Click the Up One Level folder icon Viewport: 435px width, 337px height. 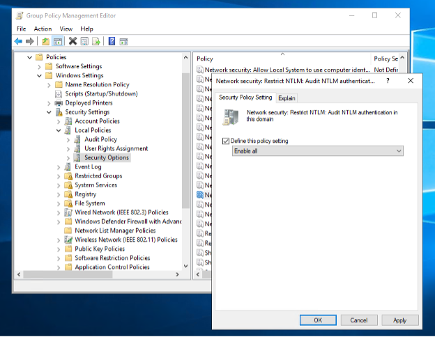pos(45,41)
